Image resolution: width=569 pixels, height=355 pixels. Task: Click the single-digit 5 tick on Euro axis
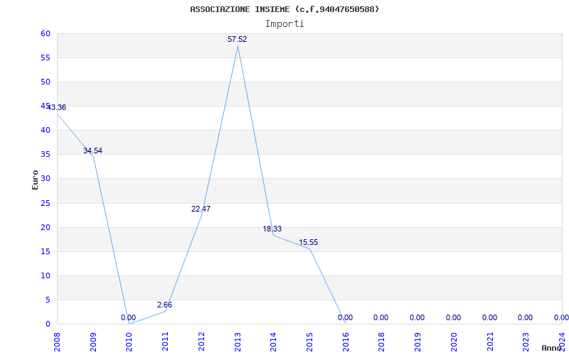48,300
